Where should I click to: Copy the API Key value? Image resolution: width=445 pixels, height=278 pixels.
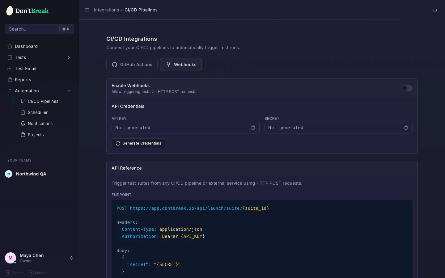pos(253,128)
